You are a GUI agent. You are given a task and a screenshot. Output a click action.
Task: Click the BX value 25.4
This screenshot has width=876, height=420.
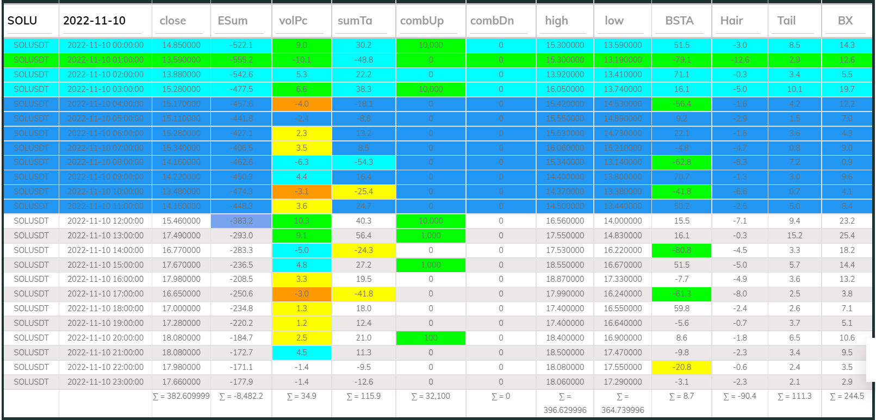(x=847, y=236)
